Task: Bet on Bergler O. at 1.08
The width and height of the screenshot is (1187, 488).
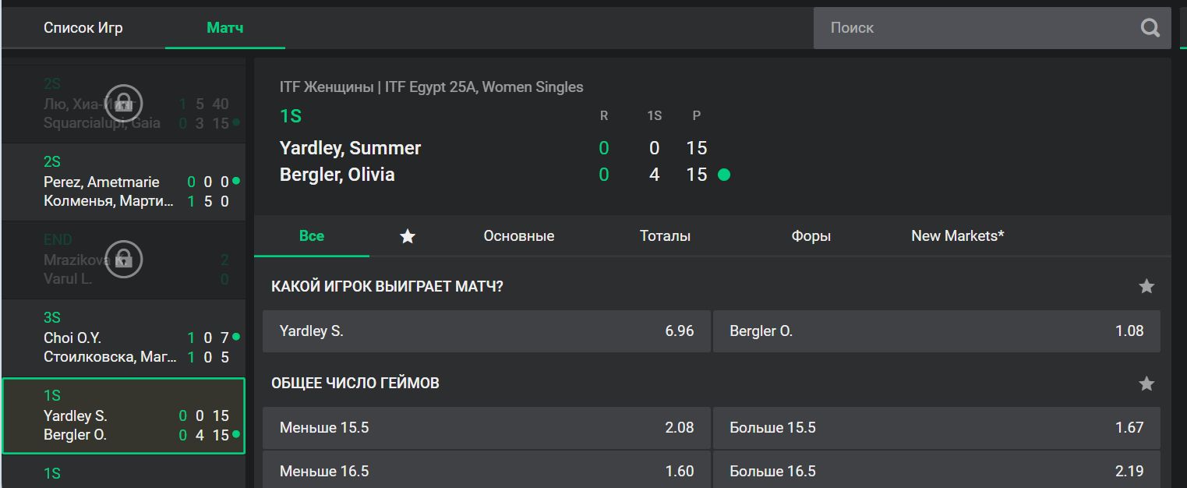Action: tap(937, 331)
